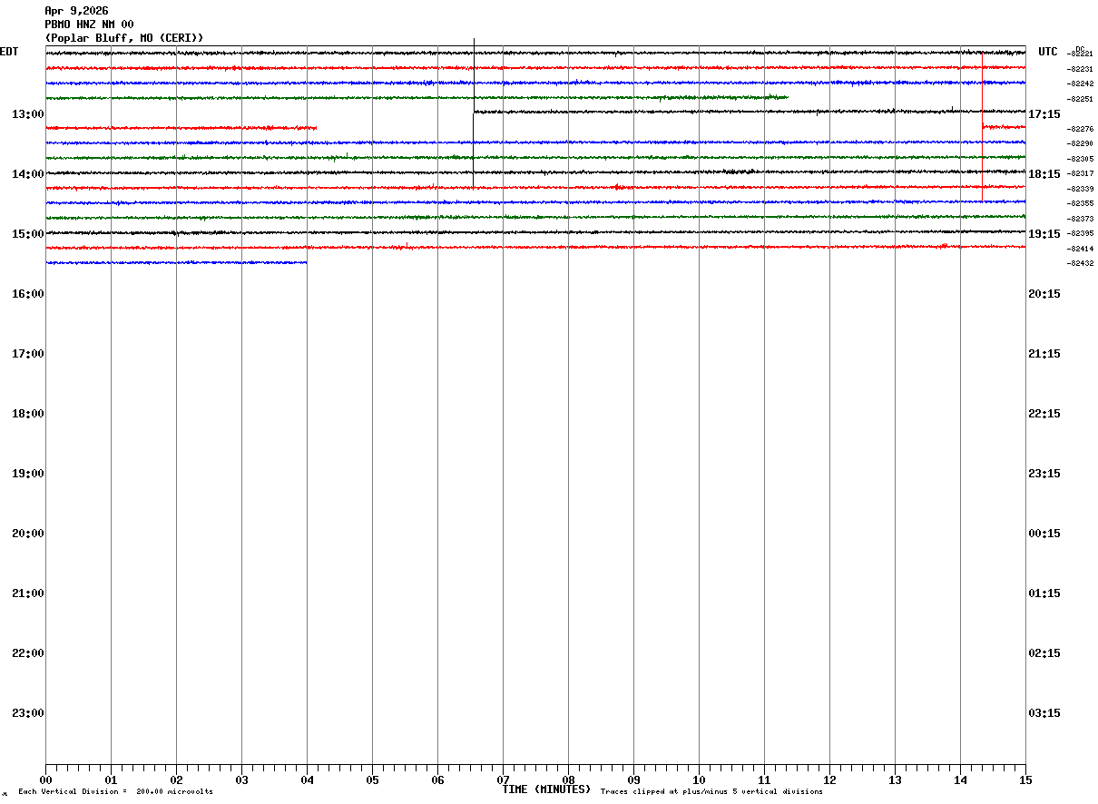Select the 16:00 EDT time label
The image size is (1098, 804).
28,294
